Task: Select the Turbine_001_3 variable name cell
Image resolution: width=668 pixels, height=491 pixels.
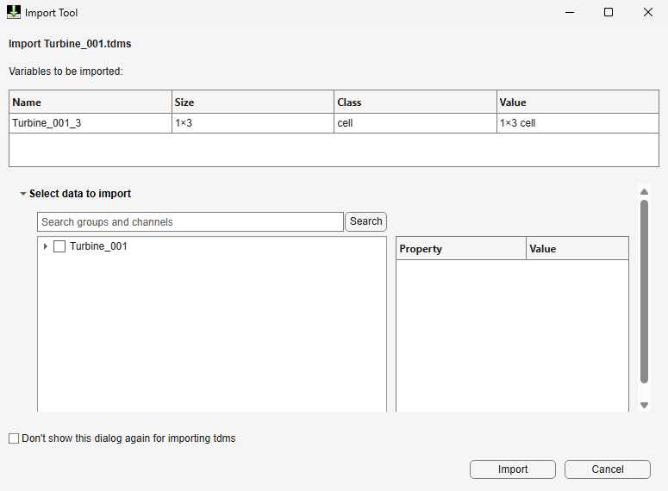Action: 91,123
